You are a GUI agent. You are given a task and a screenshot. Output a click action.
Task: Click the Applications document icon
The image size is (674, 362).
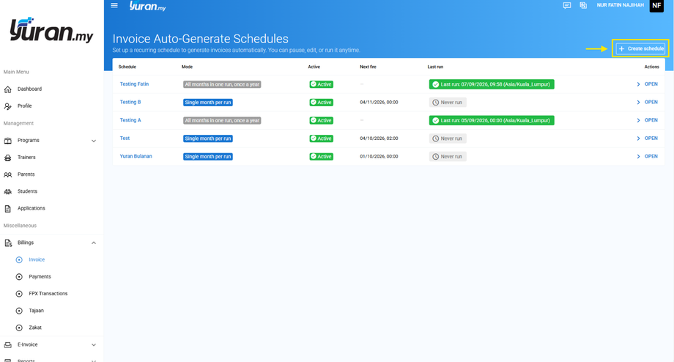pos(8,209)
